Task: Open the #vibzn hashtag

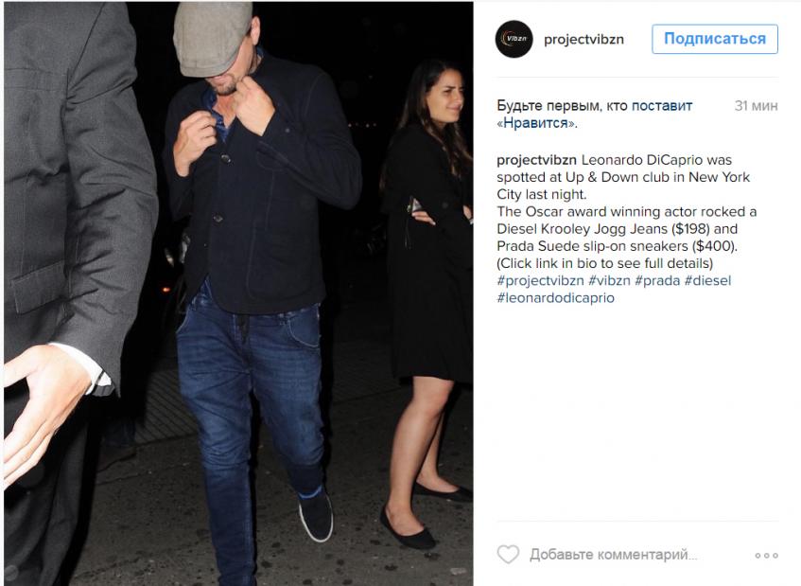Action: pyautogui.click(x=609, y=281)
